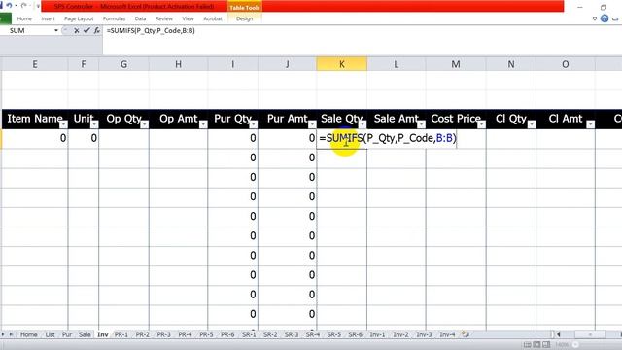622x350 pixels.
Task: Open Cost Price column filter dropdown
Action: click(482, 124)
